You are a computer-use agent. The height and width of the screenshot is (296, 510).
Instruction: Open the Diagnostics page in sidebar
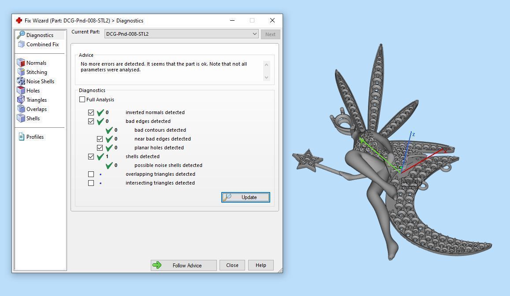[x=40, y=35]
